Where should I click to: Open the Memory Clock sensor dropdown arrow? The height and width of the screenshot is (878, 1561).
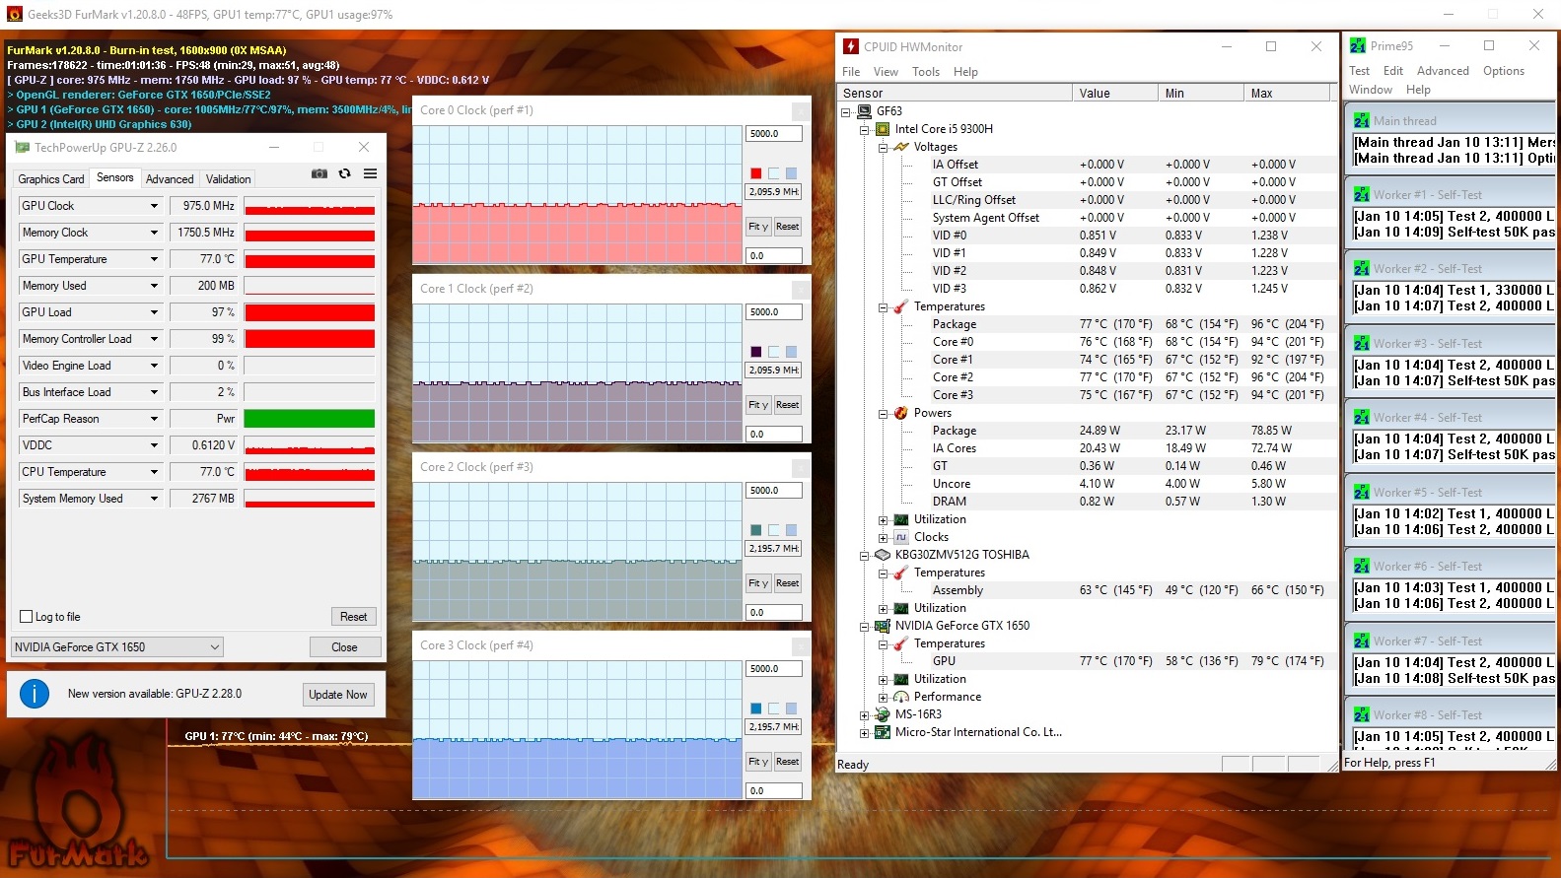click(x=154, y=233)
